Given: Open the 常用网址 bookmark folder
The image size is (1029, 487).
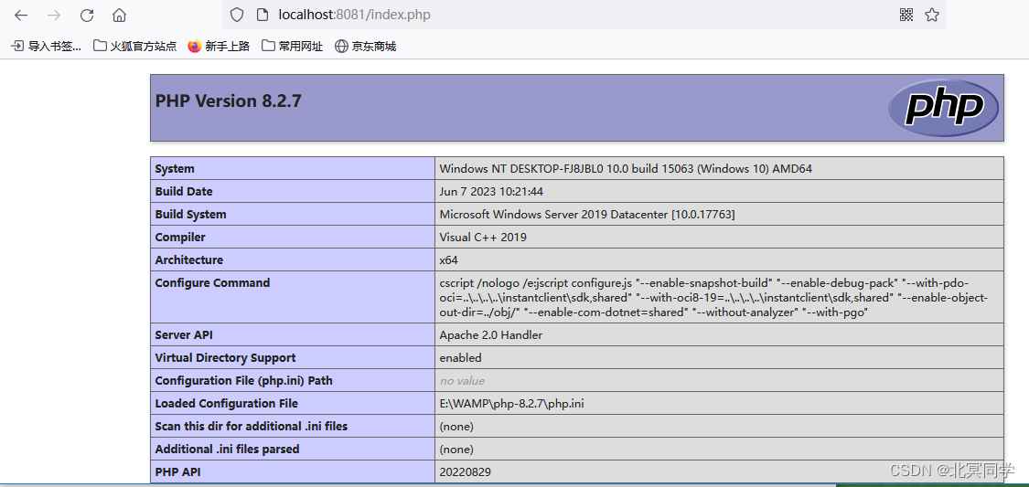Looking at the screenshot, I should (292, 46).
